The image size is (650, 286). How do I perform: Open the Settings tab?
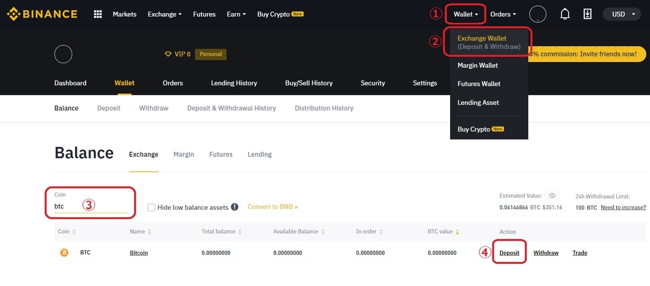pos(425,83)
